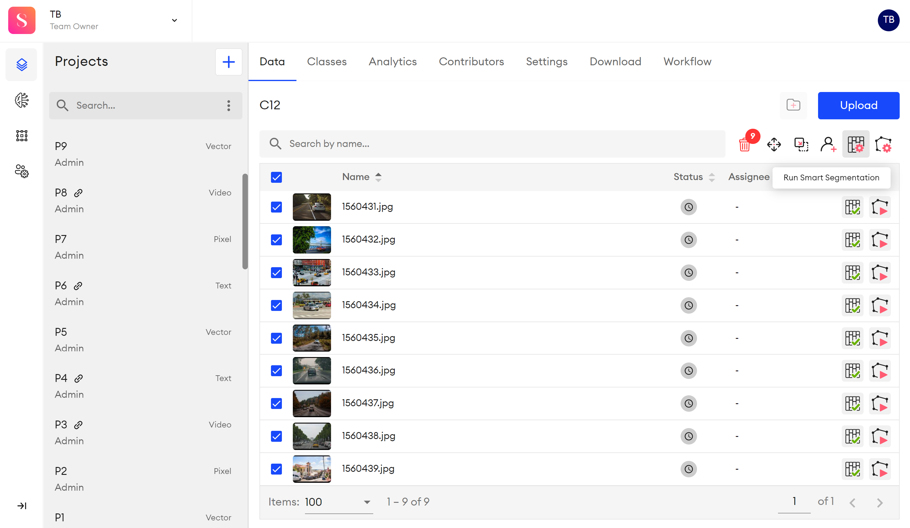Click polygon play icon for 1560434.jpg
The image size is (910, 528).
[880, 305]
